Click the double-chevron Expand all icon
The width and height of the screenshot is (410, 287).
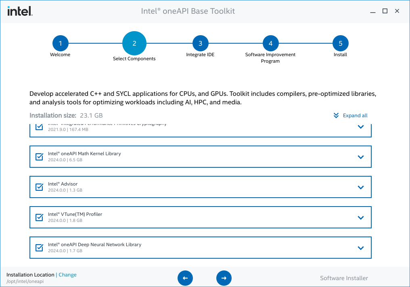336,116
